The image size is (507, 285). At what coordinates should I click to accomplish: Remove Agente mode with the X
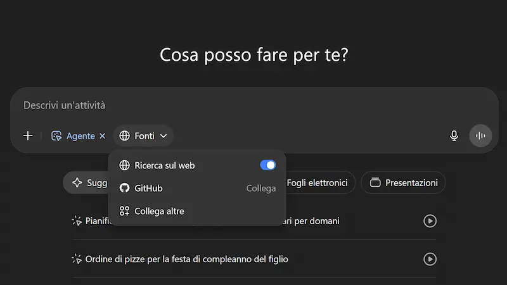(x=103, y=136)
